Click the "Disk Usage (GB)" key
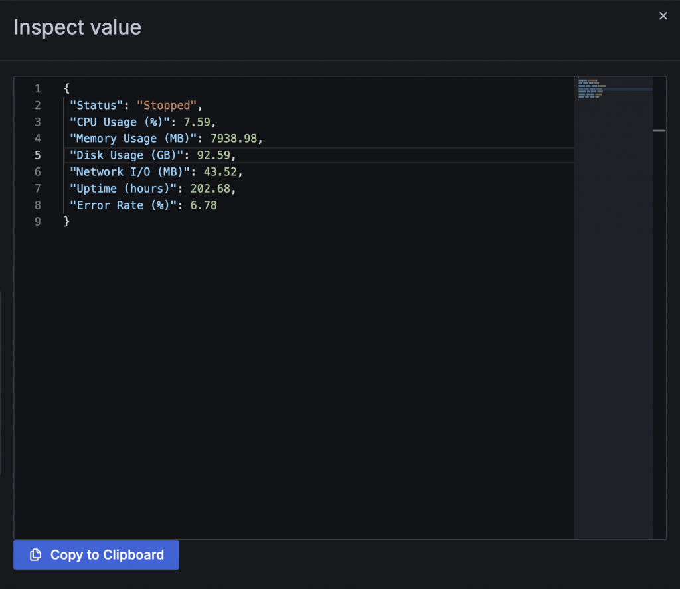680x589 pixels. point(126,155)
